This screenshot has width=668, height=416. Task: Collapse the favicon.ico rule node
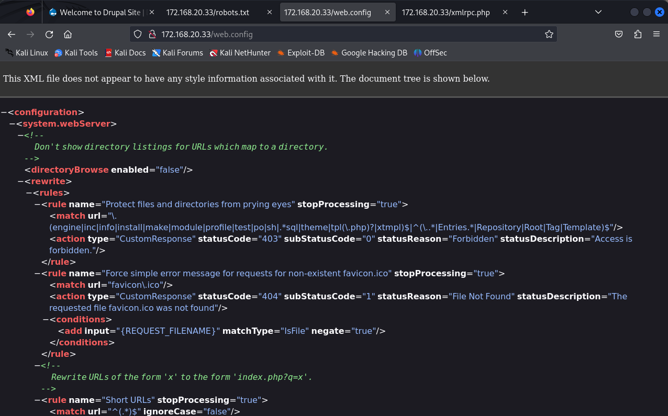tap(37, 273)
